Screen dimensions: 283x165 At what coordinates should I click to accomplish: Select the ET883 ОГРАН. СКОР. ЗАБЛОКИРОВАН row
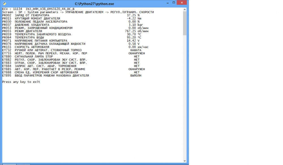click(x=71, y=63)
